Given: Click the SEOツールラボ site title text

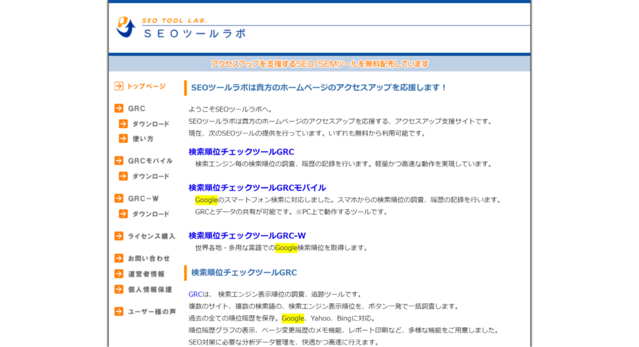Looking at the screenshot, I should coord(194,34).
